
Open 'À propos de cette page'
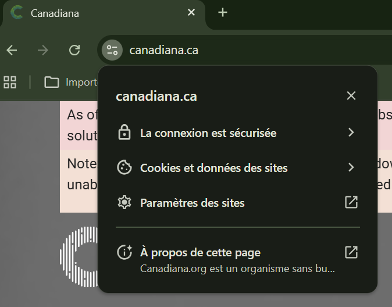(237, 259)
